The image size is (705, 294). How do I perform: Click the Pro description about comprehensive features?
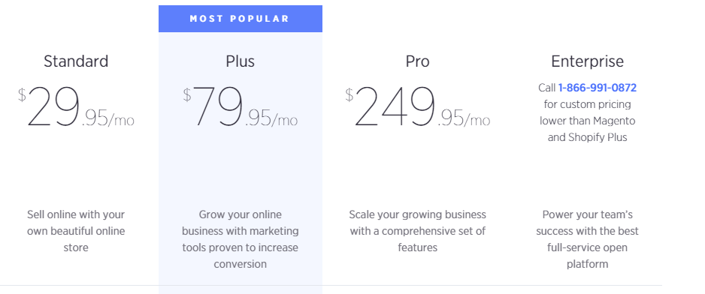click(417, 231)
